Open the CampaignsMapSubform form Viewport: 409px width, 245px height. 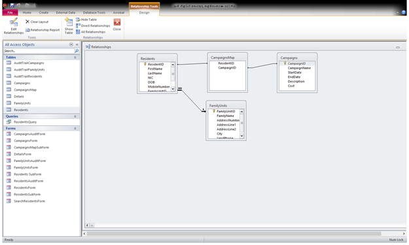pyautogui.click(x=31, y=148)
